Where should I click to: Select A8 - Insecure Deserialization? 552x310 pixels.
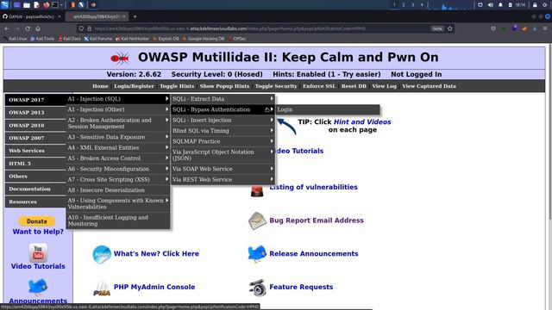118,189
